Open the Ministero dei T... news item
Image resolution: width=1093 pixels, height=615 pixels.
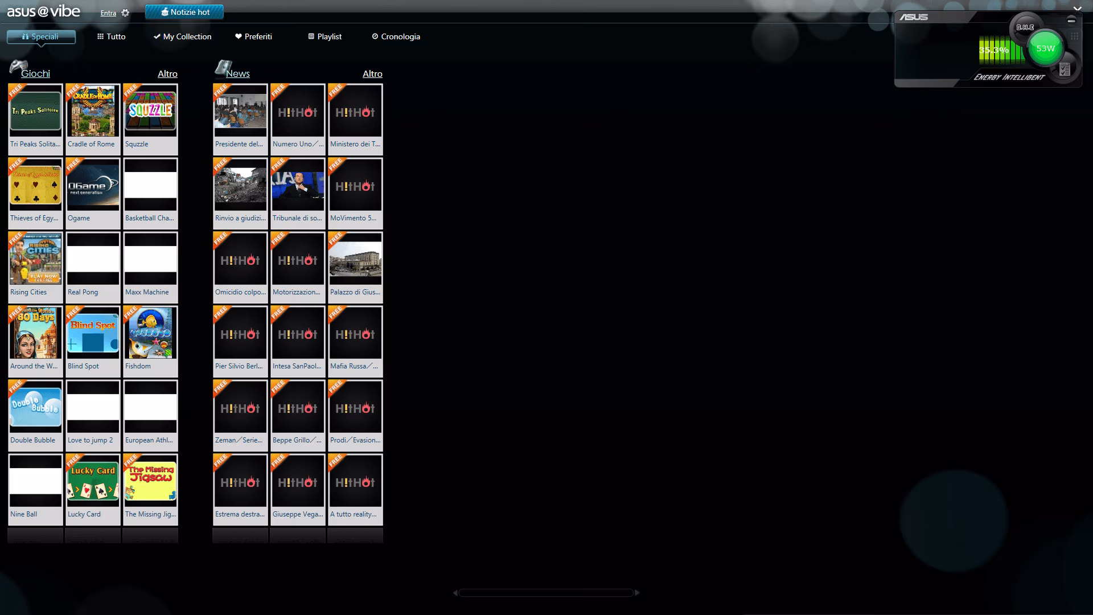[355, 120]
